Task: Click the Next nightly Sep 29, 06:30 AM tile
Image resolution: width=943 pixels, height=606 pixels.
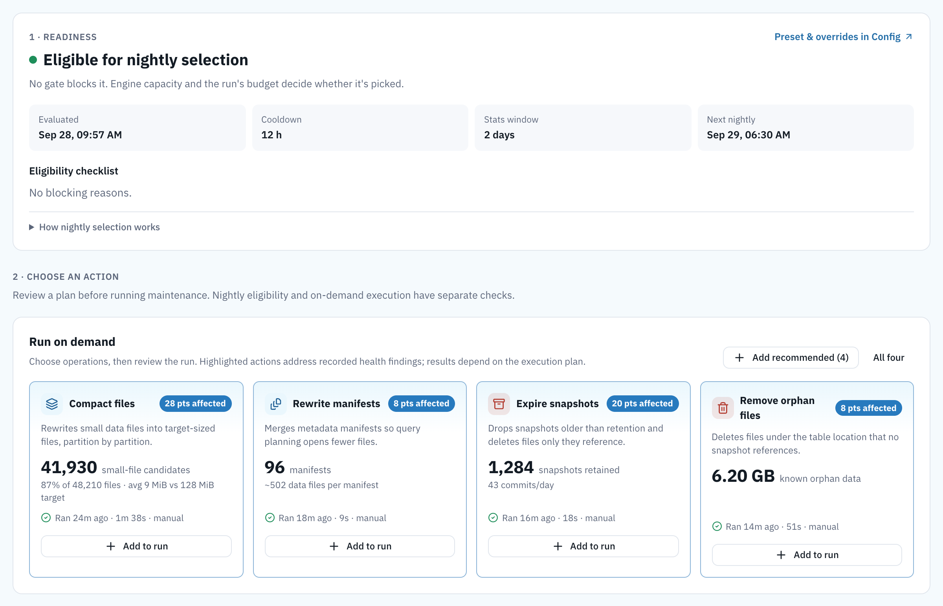Action: point(806,127)
